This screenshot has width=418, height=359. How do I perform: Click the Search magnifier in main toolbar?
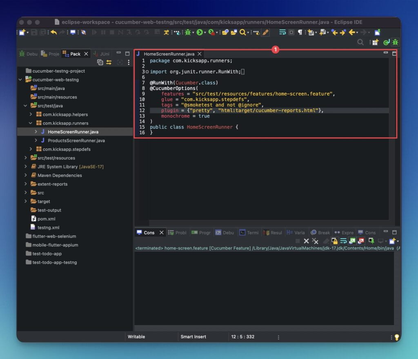(x=242, y=32)
